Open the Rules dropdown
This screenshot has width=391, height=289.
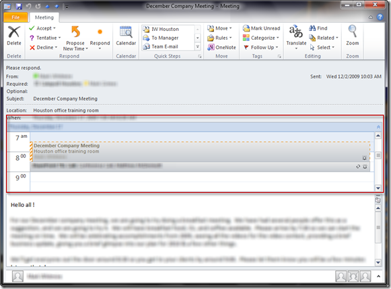click(219, 38)
